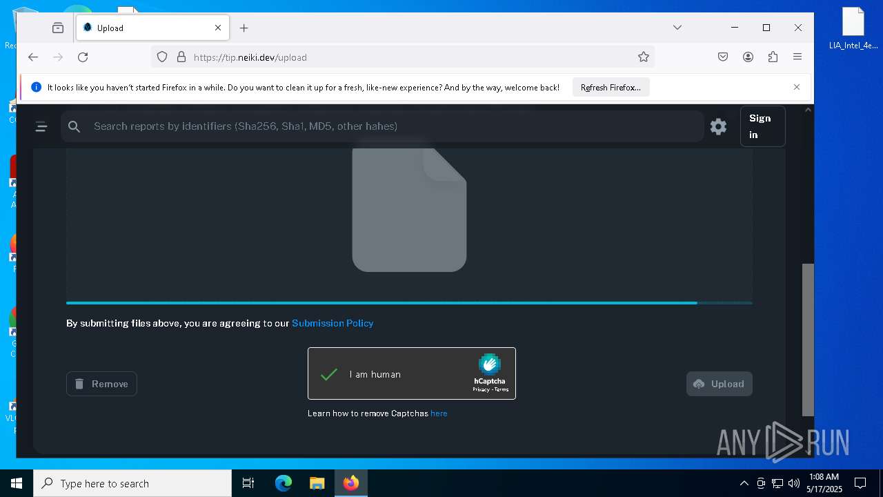Toggle the I am human captcha checkbox
This screenshot has width=883, height=497.
tap(329, 374)
